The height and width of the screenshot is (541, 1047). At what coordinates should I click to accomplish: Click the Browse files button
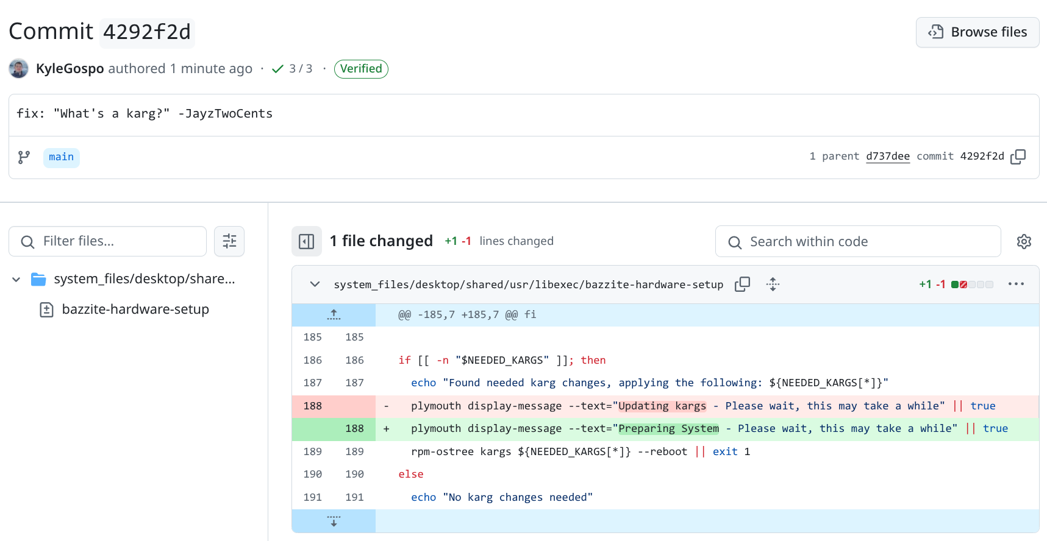[977, 32]
